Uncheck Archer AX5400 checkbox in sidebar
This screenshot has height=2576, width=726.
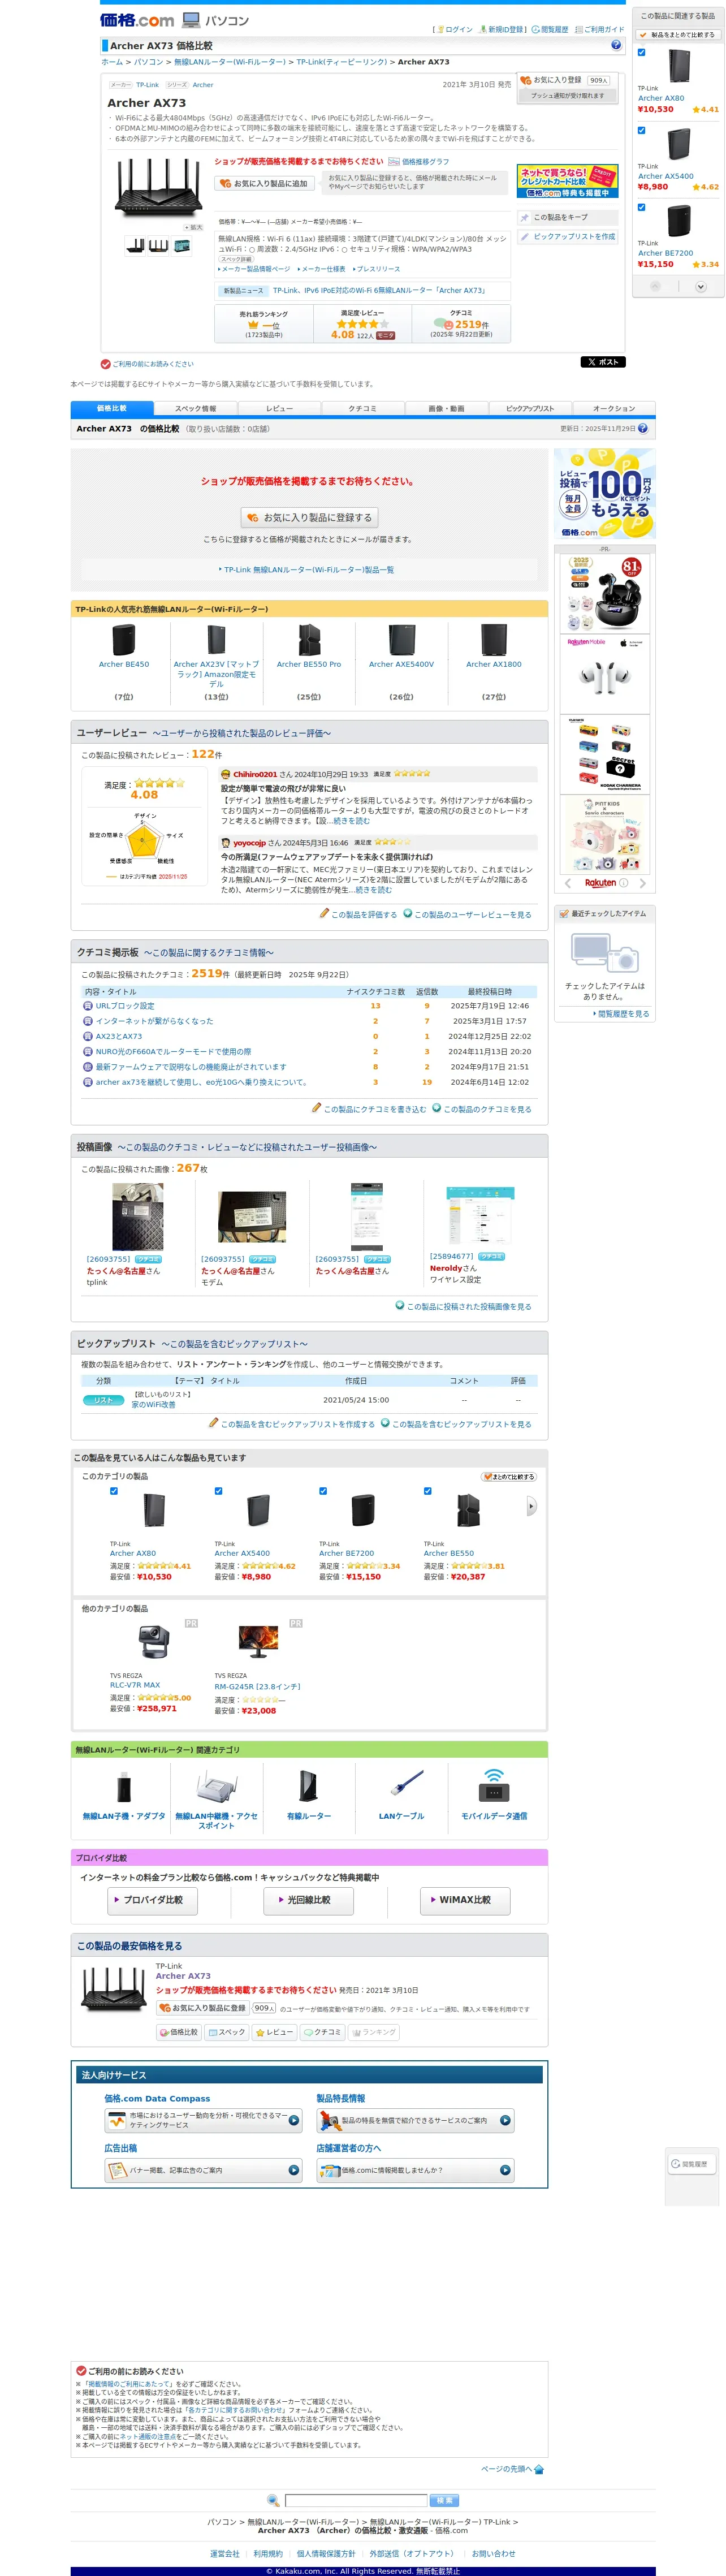pos(641,130)
